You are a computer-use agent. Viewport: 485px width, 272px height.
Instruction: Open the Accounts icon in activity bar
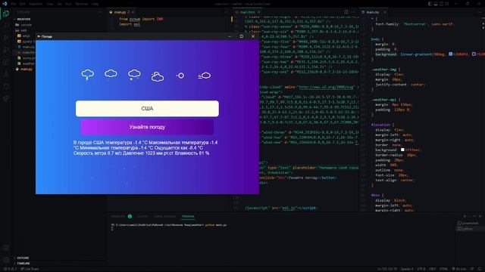pyautogui.click(x=6, y=248)
